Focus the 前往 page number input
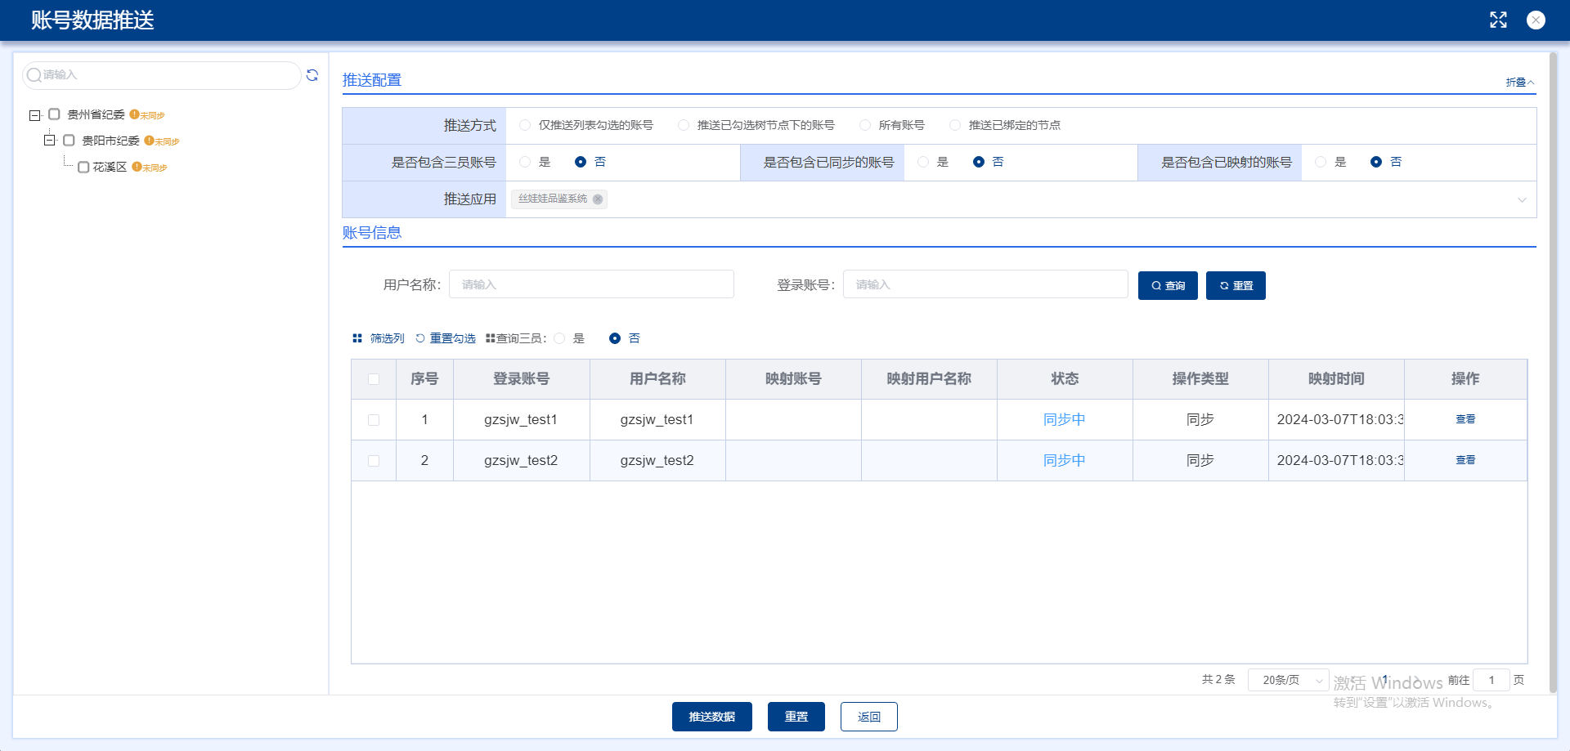 [x=1491, y=680]
